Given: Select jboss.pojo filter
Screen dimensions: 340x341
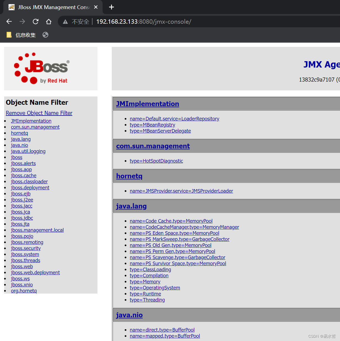Looking at the screenshot, I should pos(22,236).
